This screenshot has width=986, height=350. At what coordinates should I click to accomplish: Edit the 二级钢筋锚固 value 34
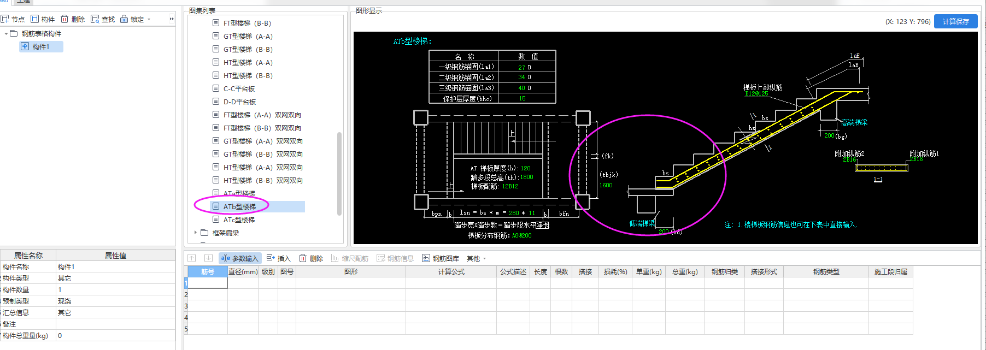(x=521, y=78)
